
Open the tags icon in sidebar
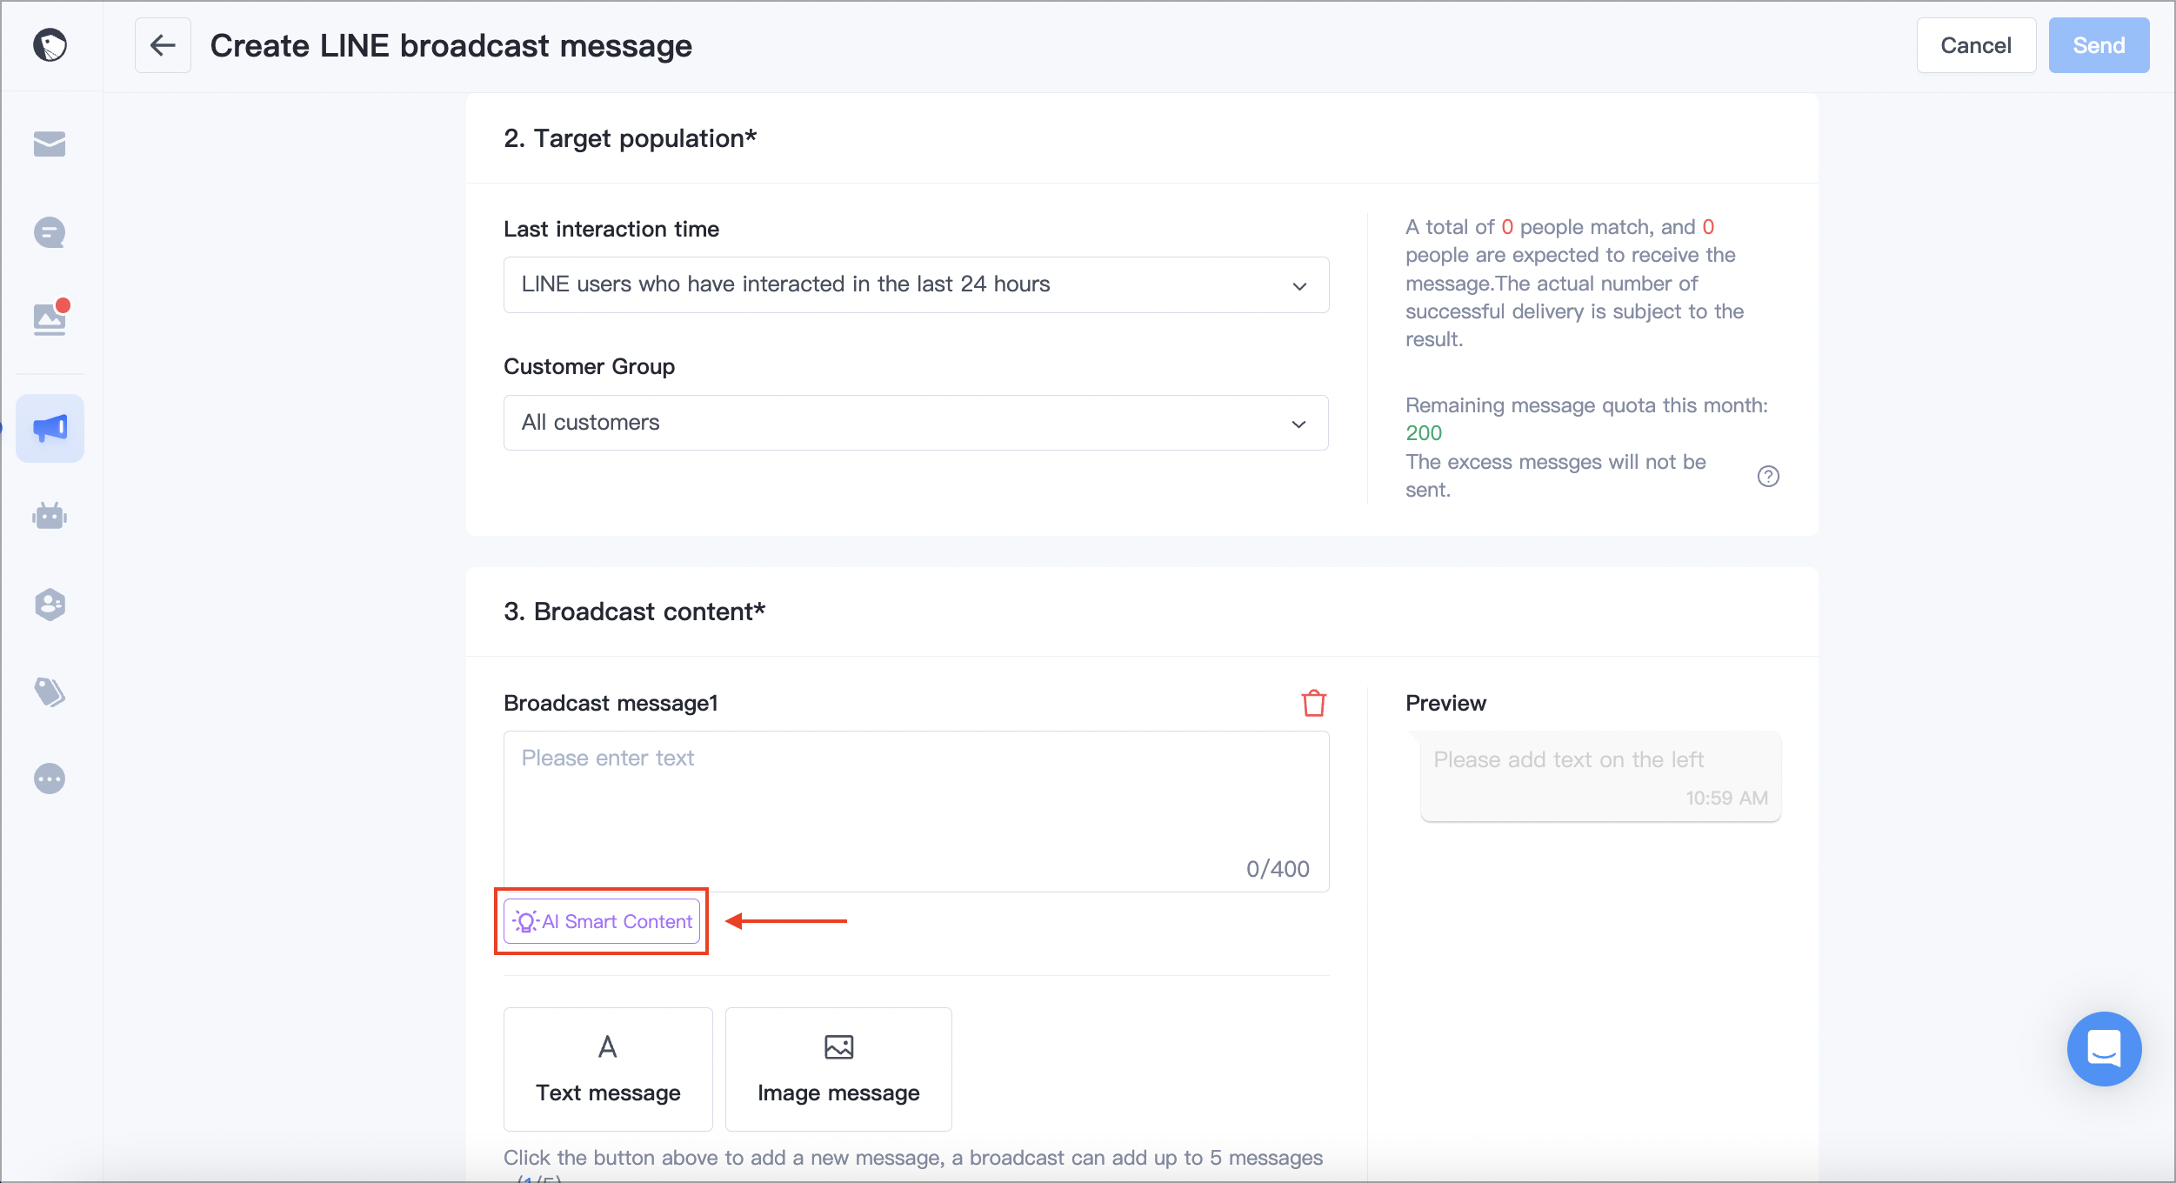(50, 692)
